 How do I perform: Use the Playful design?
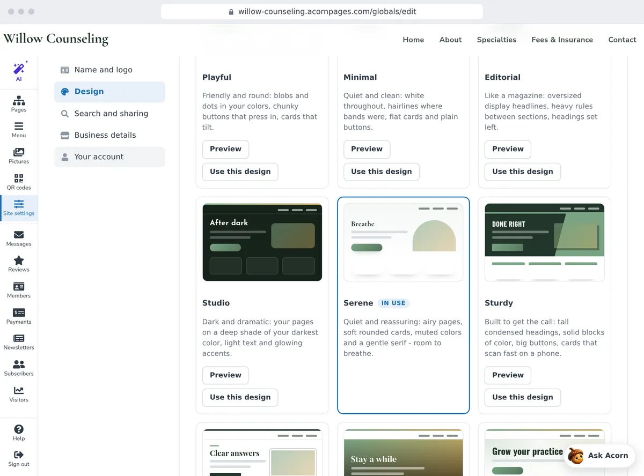[x=240, y=172]
